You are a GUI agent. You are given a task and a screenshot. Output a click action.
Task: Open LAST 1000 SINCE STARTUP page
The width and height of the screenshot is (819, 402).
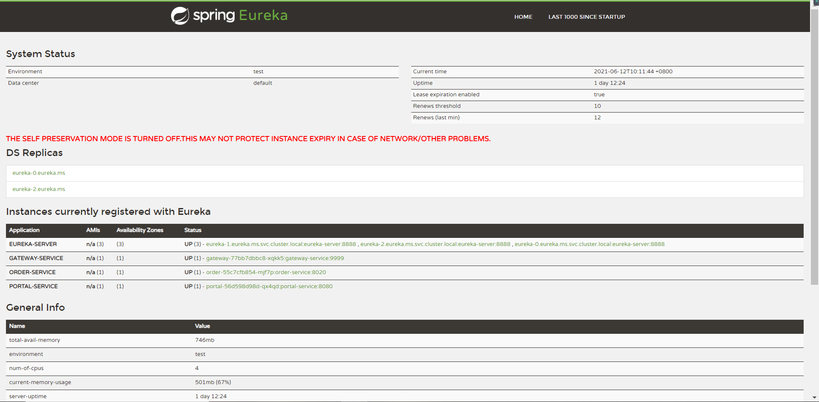click(587, 17)
